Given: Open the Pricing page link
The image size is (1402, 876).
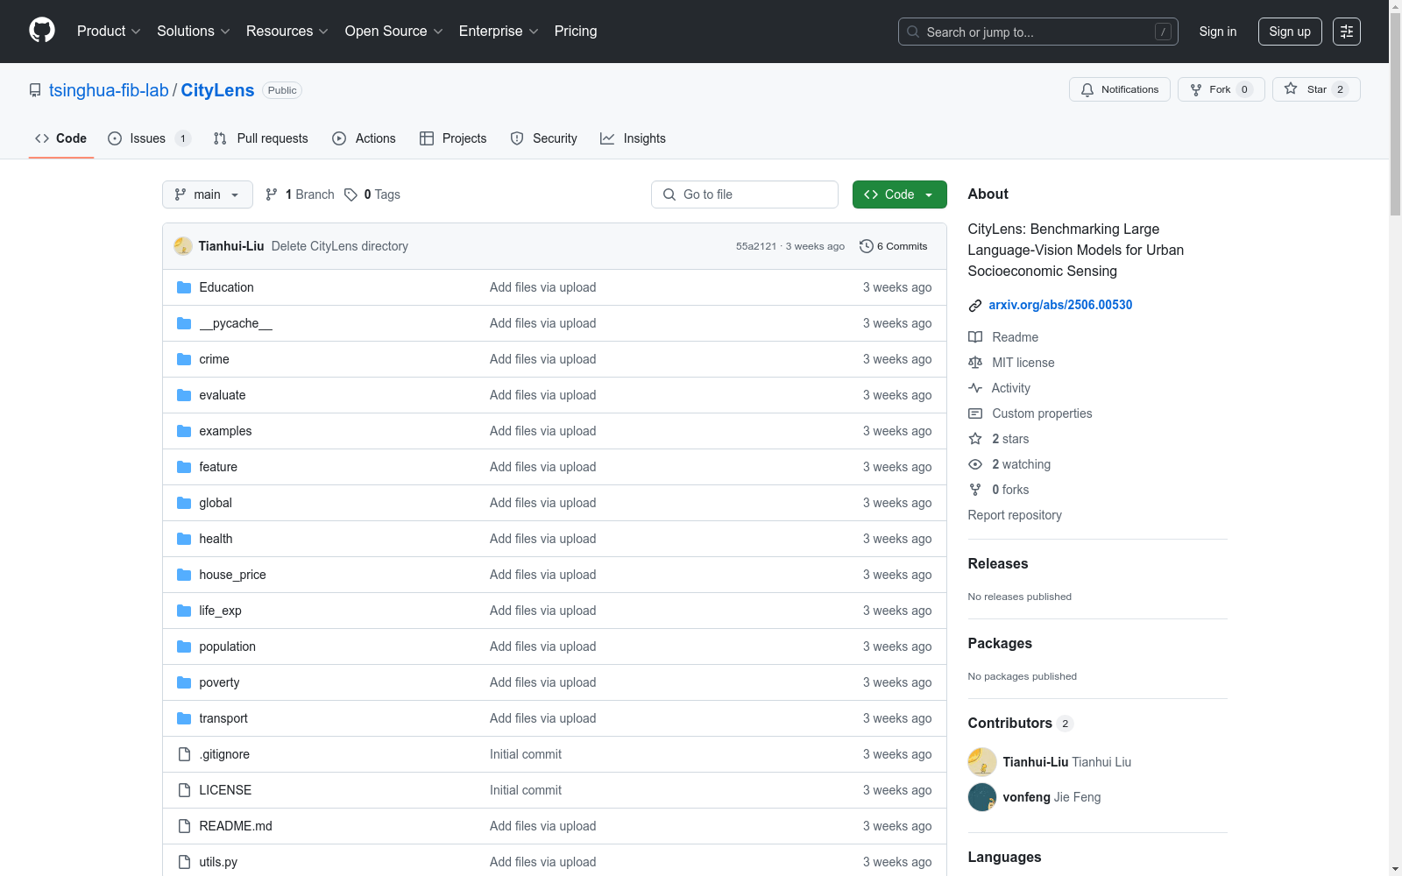Looking at the screenshot, I should [x=576, y=32].
